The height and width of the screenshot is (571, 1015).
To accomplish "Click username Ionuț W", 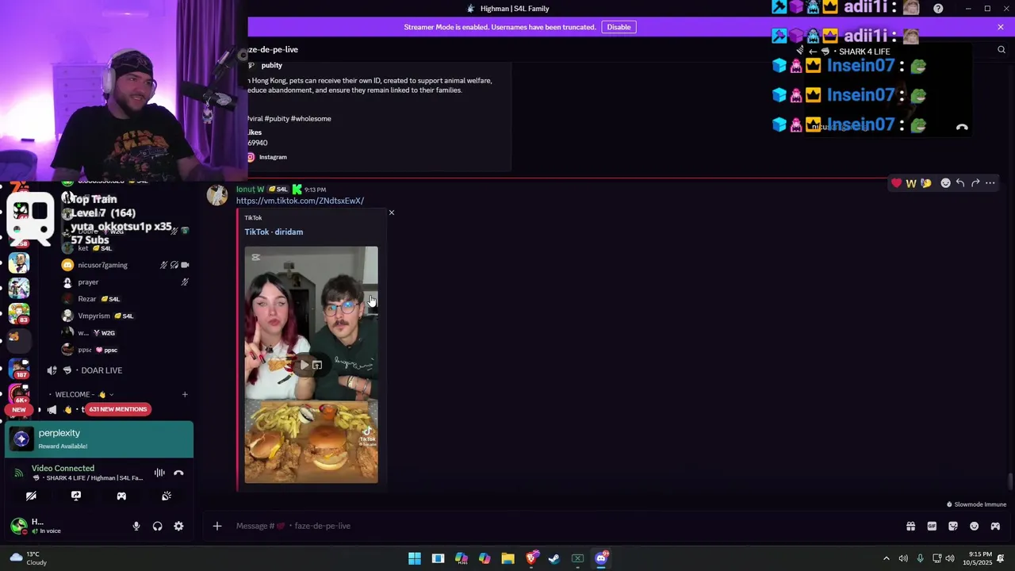I will tap(250, 190).
